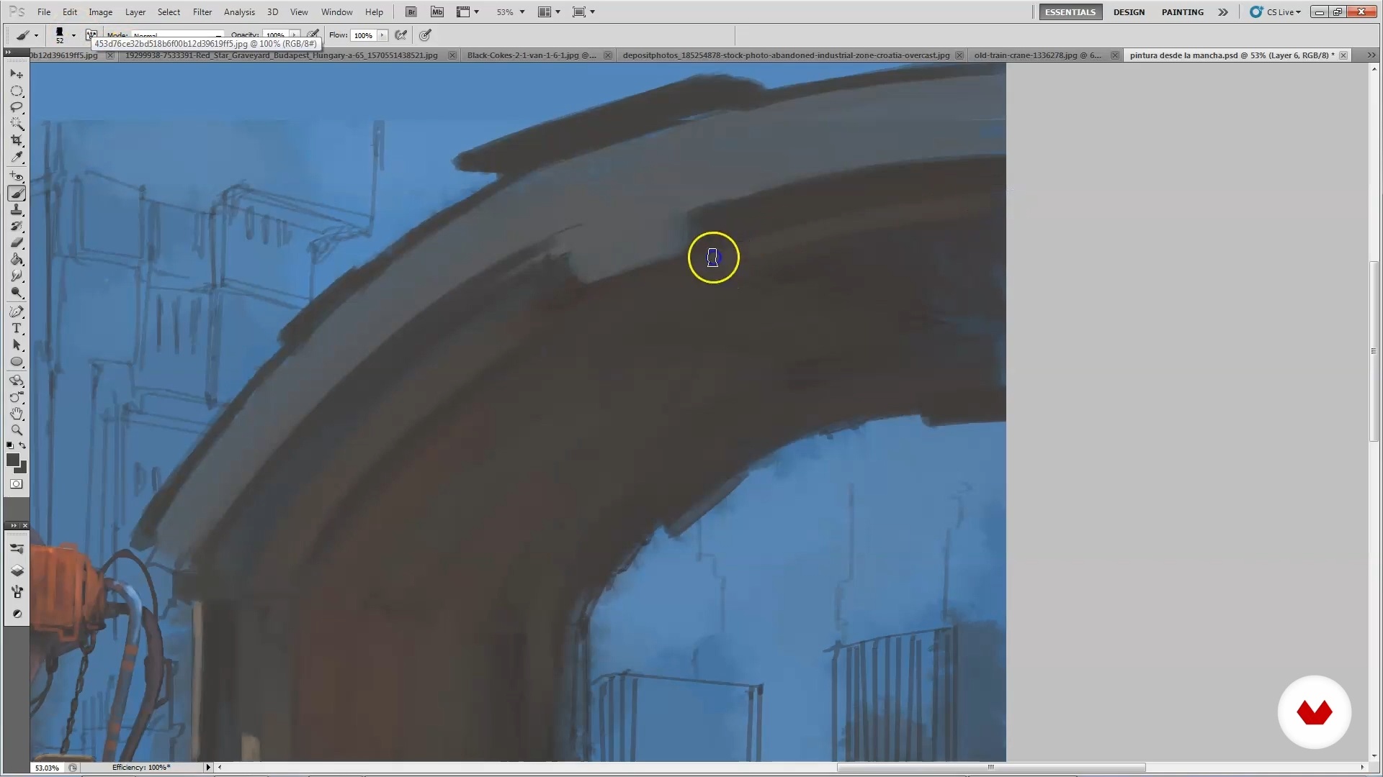The height and width of the screenshot is (777, 1383).
Task: Select the Crop tool
Action: pos(17,140)
